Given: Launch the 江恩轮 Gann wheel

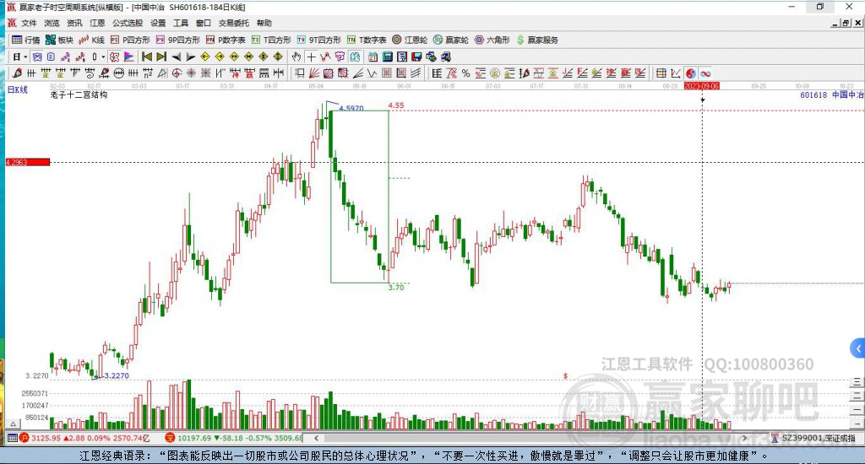Looking at the screenshot, I should click(414, 40).
